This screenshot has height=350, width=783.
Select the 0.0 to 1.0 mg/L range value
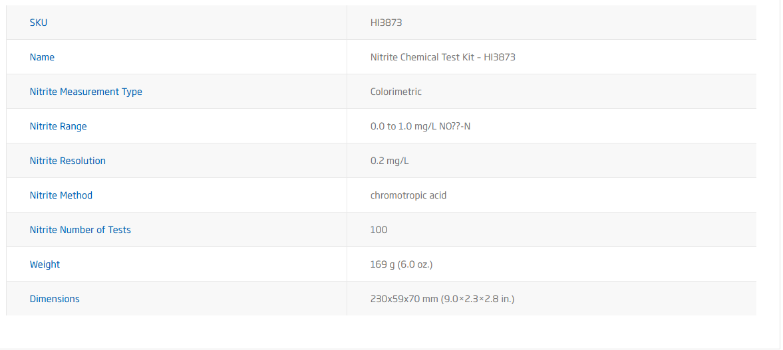420,126
